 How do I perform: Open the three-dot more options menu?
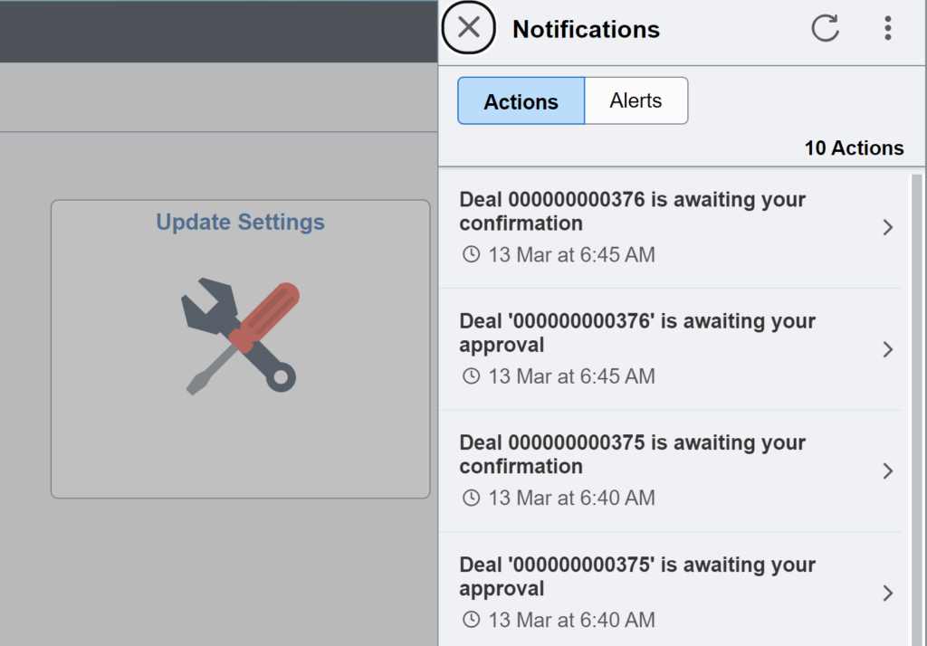(x=887, y=28)
